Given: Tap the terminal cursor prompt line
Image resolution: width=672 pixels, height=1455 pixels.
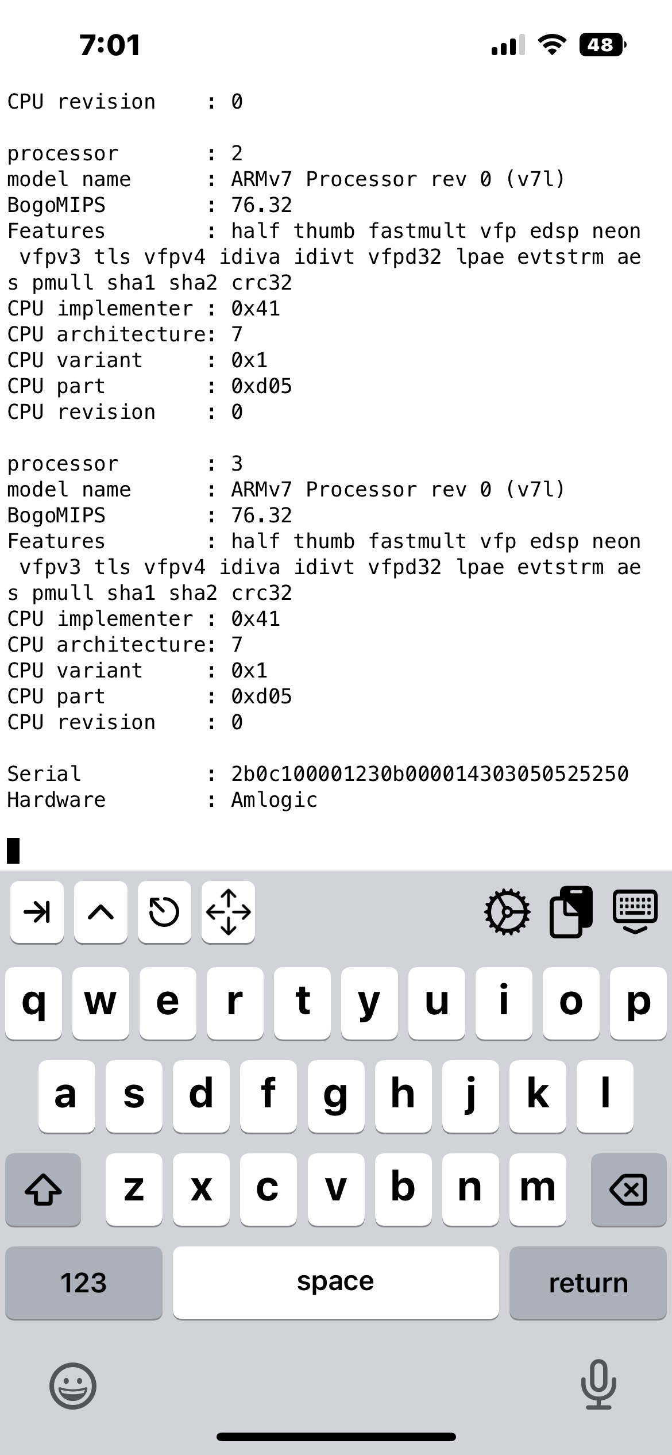Looking at the screenshot, I should [x=14, y=850].
